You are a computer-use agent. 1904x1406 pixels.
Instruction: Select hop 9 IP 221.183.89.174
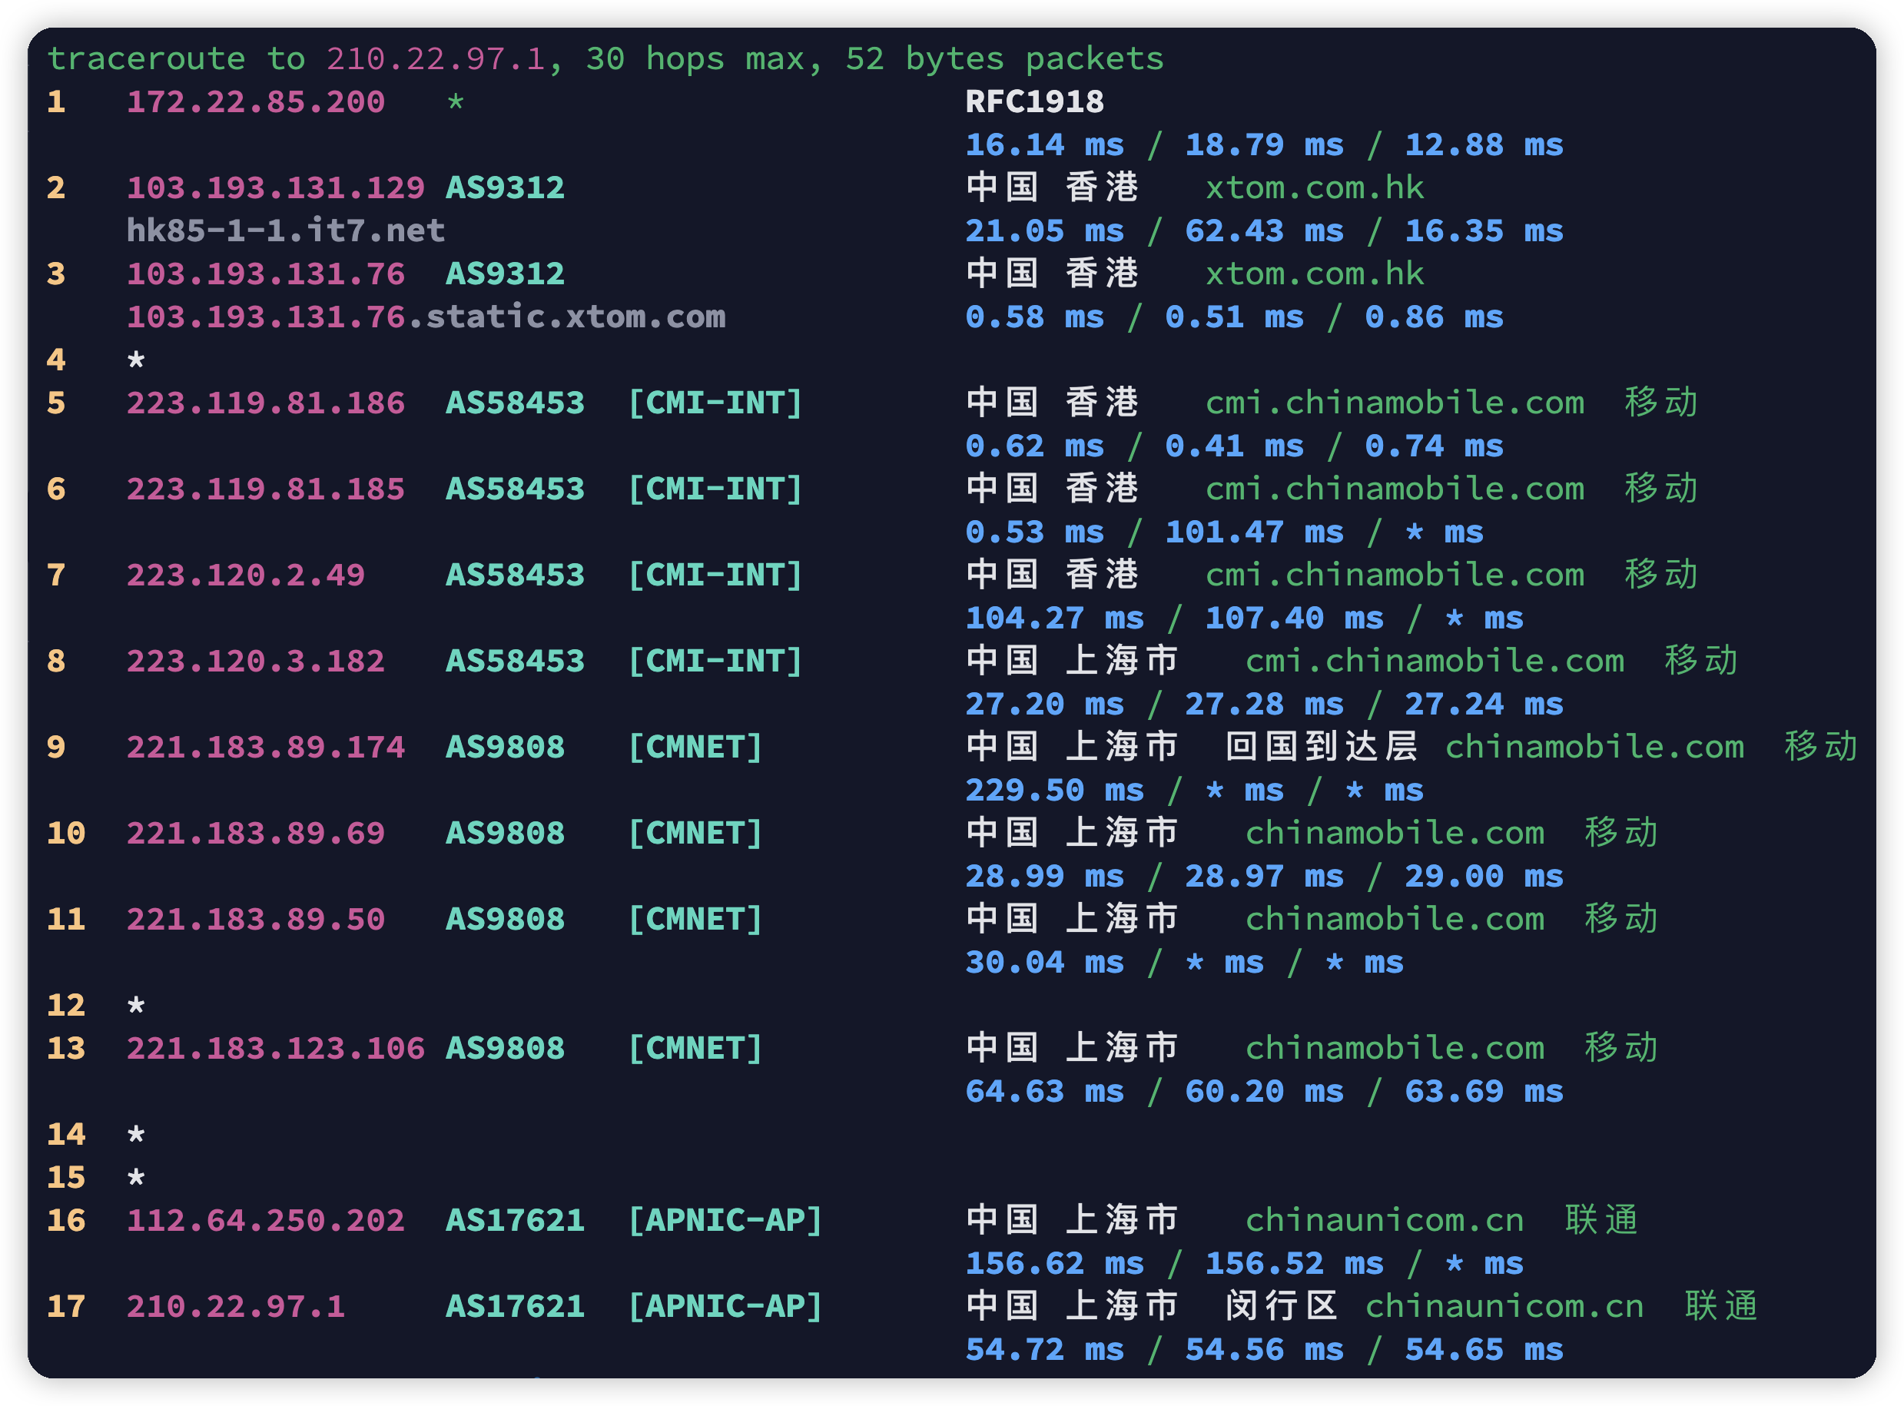coord(265,748)
